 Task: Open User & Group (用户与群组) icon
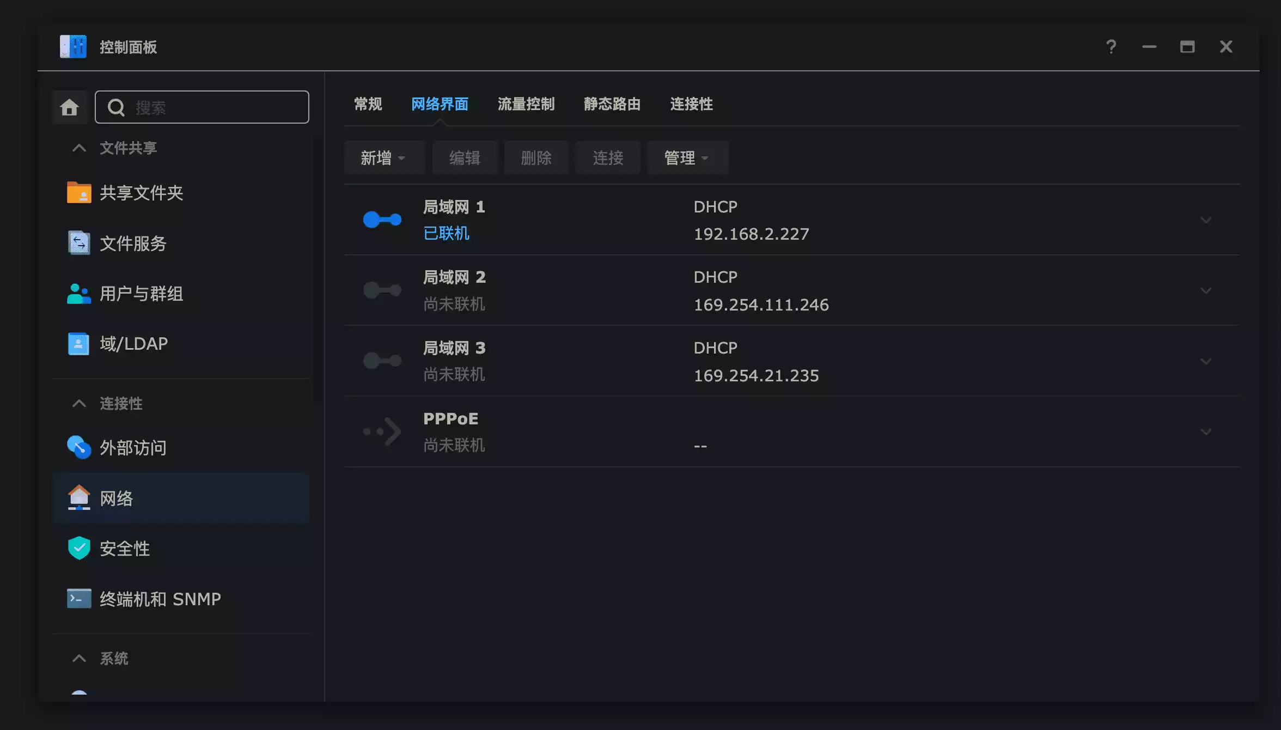coord(79,294)
